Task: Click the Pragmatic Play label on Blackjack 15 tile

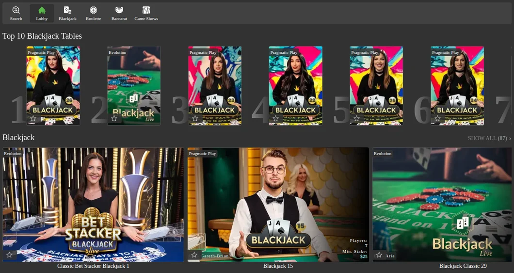Action: pyautogui.click(x=203, y=153)
